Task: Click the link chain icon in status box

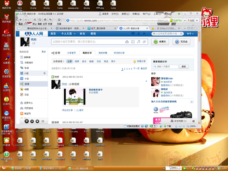Action: [144, 42]
